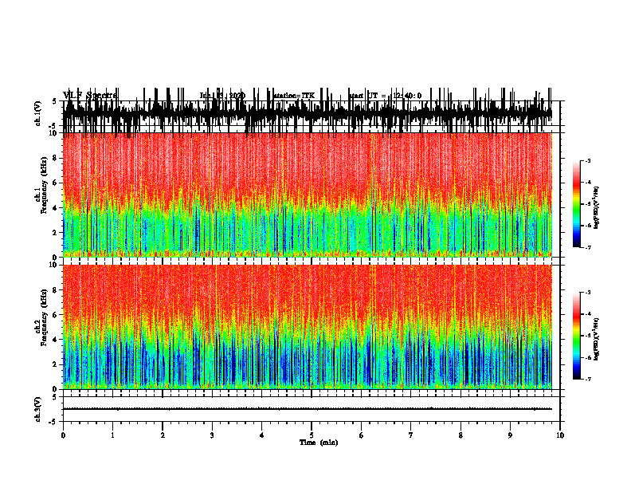Screen dimensions: 631x488
Task: Select the 'station=ITK' header label
Action: [x=294, y=96]
